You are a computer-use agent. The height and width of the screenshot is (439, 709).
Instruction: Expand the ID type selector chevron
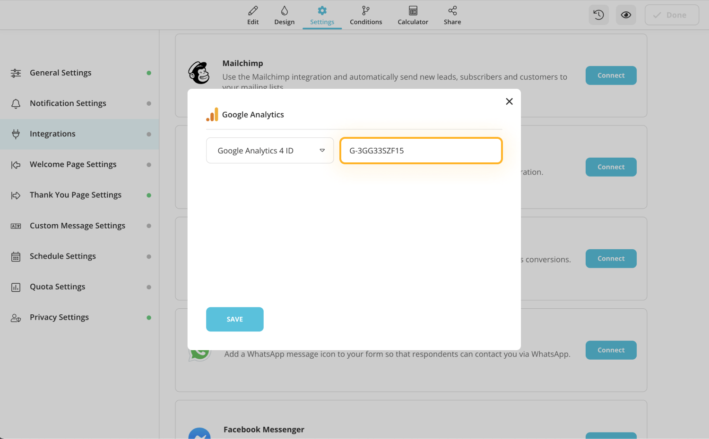tap(323, 150)
